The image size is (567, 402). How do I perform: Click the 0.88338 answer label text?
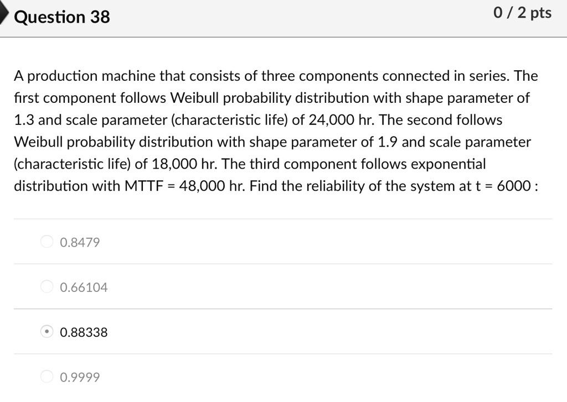coord(84,332)
